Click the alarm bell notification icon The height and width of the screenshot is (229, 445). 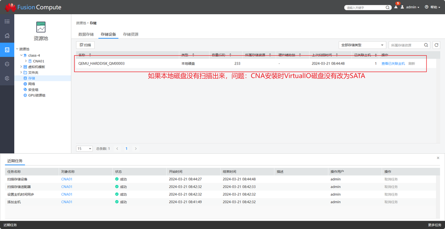(x=396, y=7)
